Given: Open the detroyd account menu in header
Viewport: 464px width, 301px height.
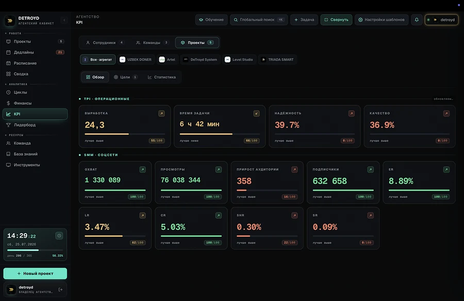Looking at the screenshot, I should pyautogui.click(x=441, y=20).
